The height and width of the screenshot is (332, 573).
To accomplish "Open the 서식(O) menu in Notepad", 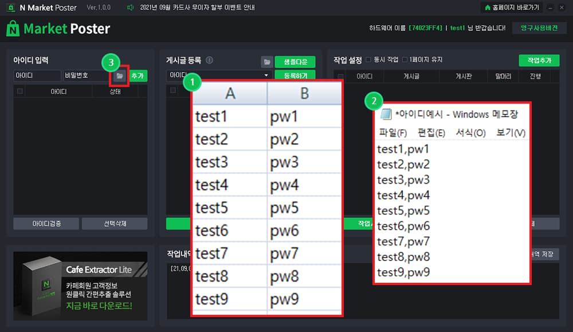I will point(470,133).
